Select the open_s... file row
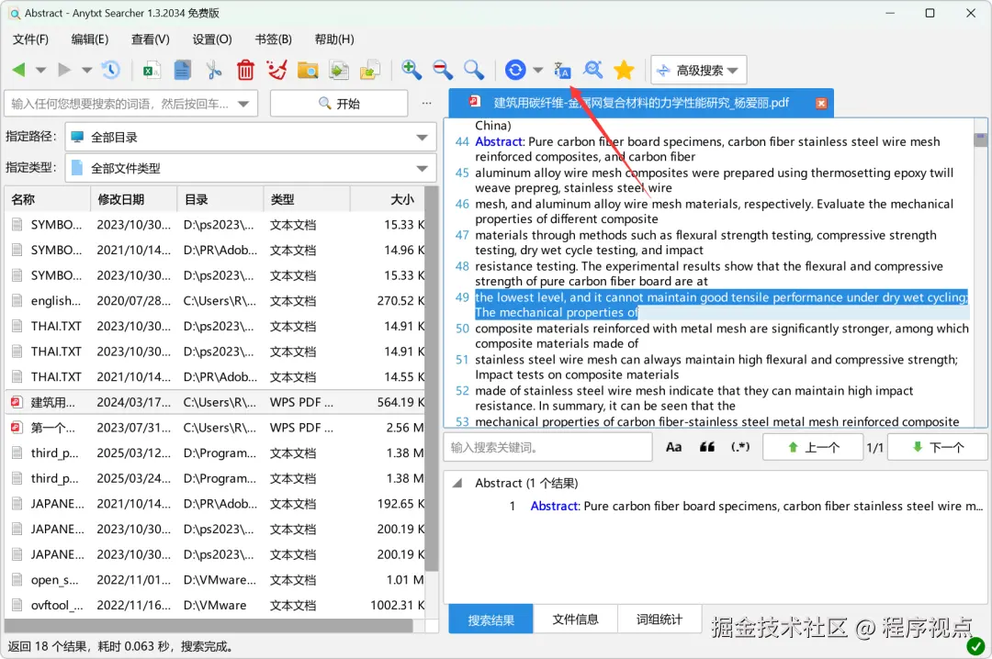The height and width of the screenshot is (659, 992). 215,580
